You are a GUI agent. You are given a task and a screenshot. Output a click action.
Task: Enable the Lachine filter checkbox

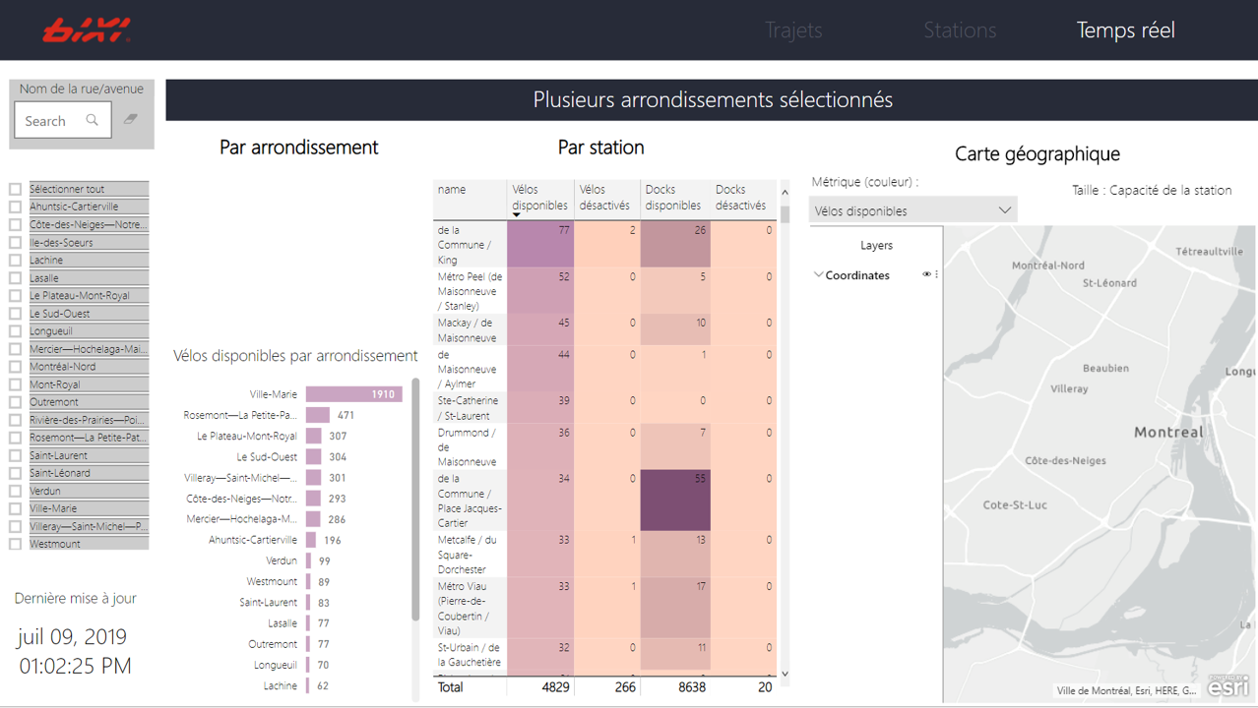pos(15,260)
